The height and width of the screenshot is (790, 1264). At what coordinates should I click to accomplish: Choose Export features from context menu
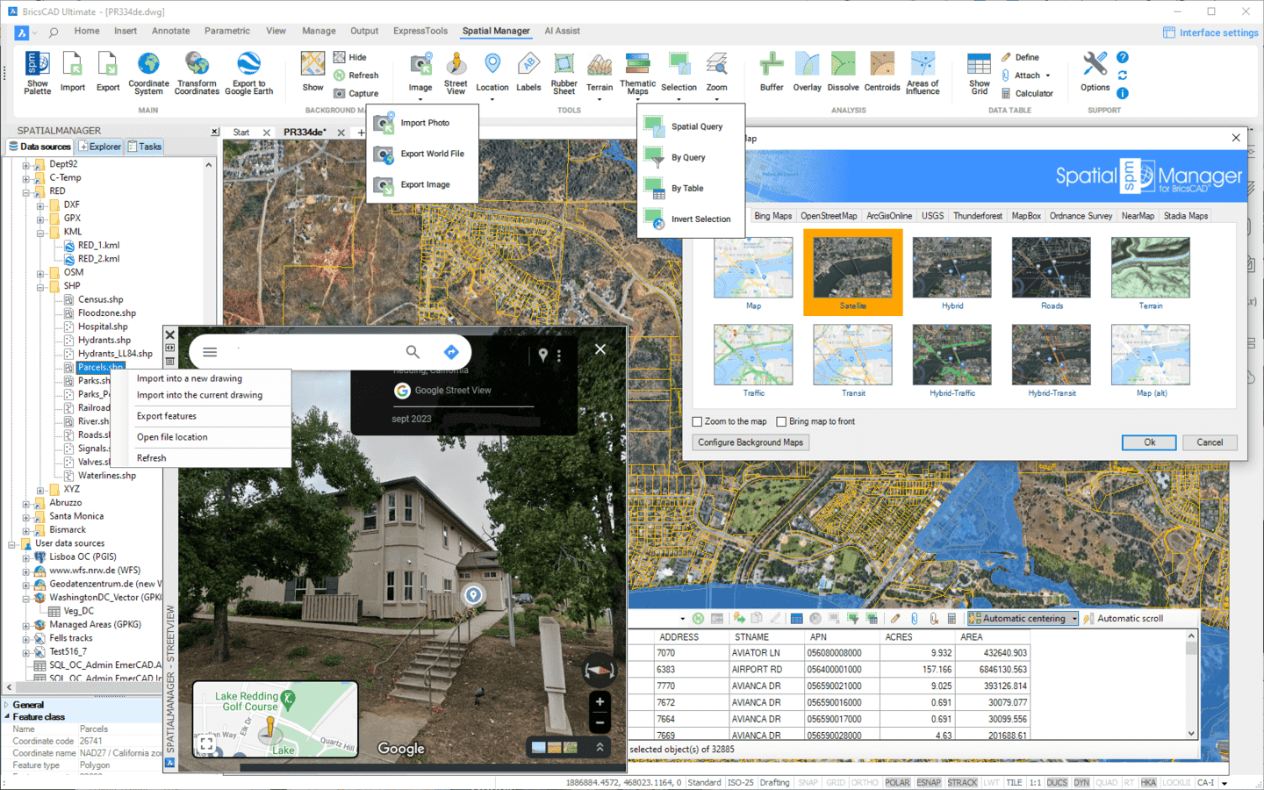pyautogui.click(x=167, y=416)
